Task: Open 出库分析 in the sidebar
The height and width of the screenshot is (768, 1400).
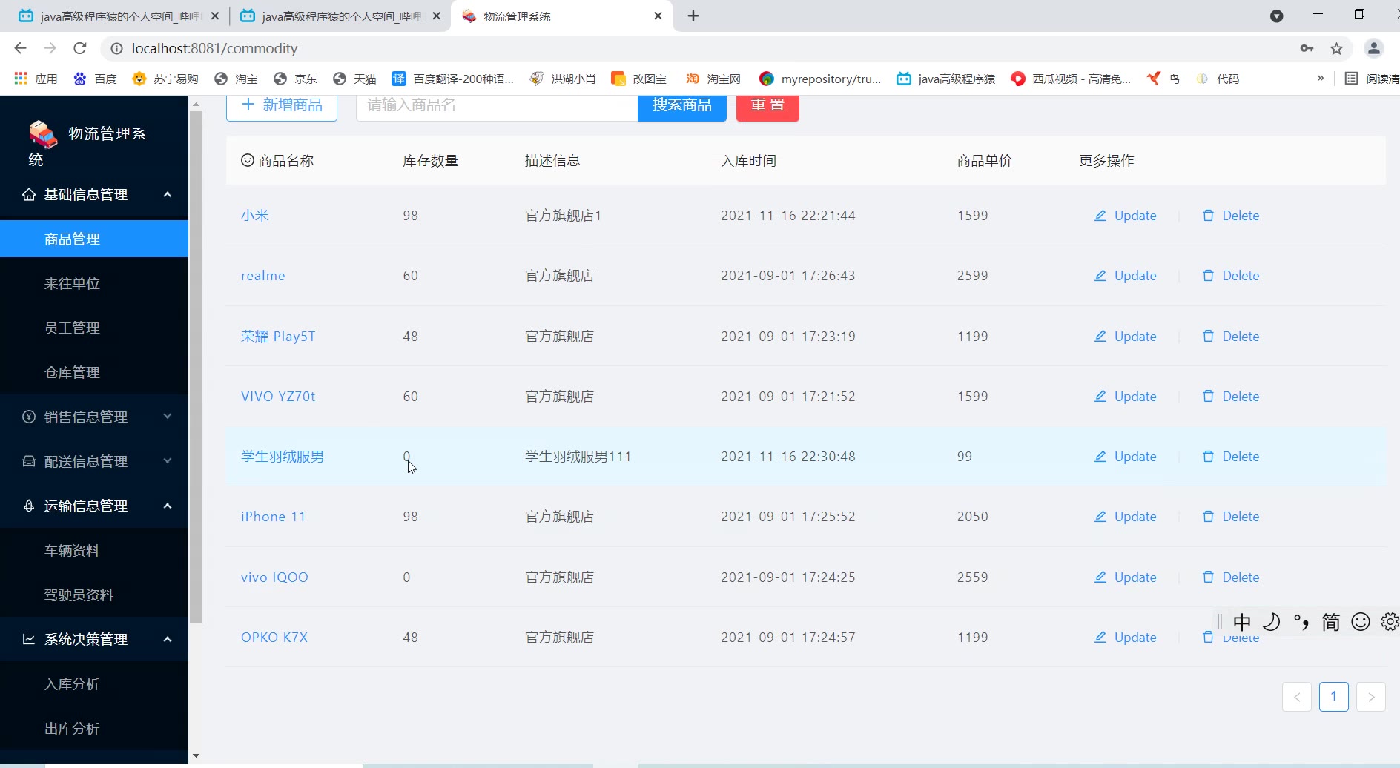Action: point(94,728)
